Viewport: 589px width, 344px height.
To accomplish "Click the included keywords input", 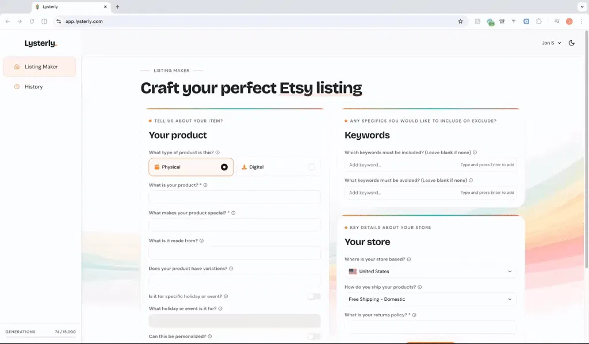I will tap(430, 165).
